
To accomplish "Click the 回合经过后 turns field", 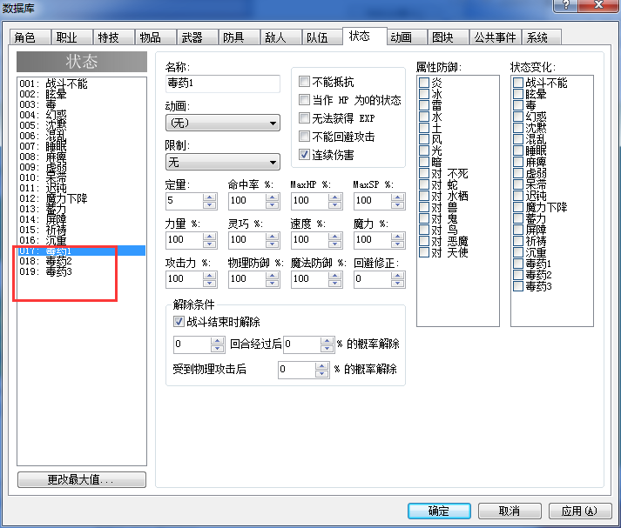I will click(192, 344).
